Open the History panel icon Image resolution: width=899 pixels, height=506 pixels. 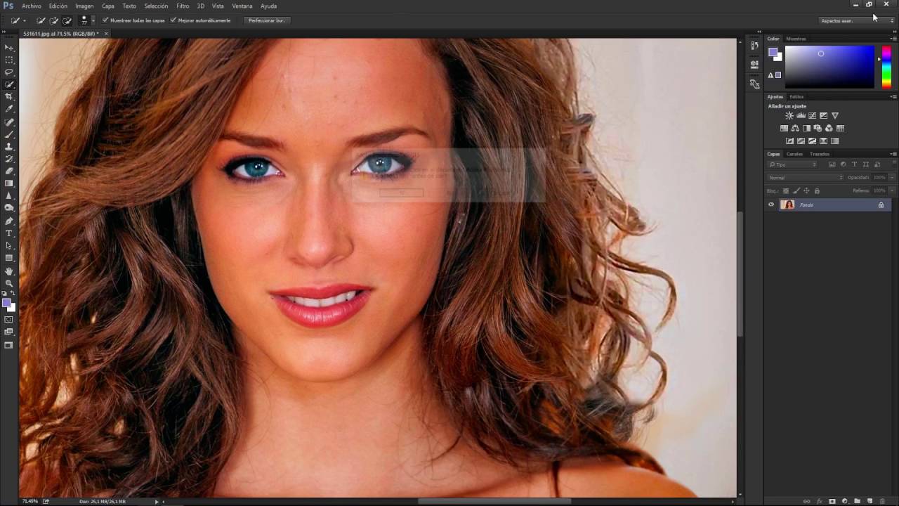coord(754,46)
